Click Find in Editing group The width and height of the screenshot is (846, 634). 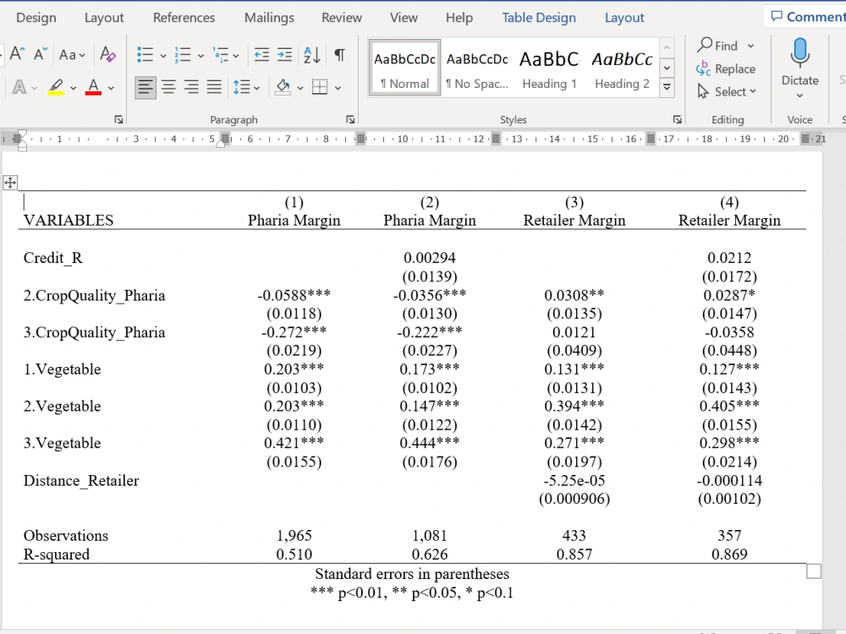[726, 46]
